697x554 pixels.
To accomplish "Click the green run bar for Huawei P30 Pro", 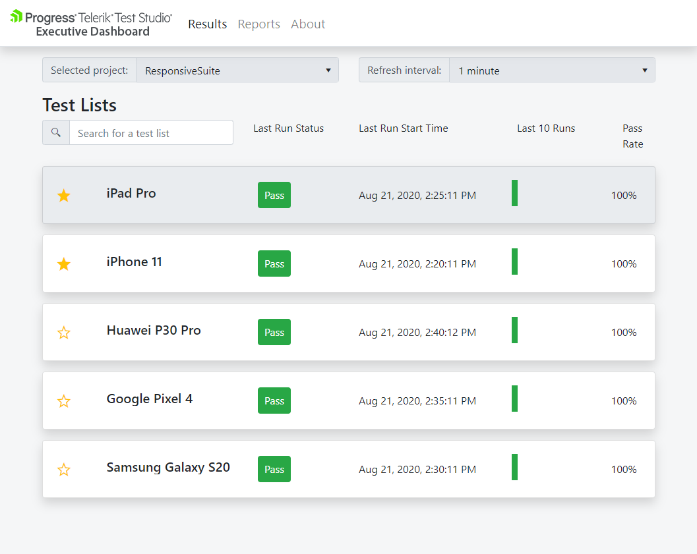I will [x=515, y=330].
